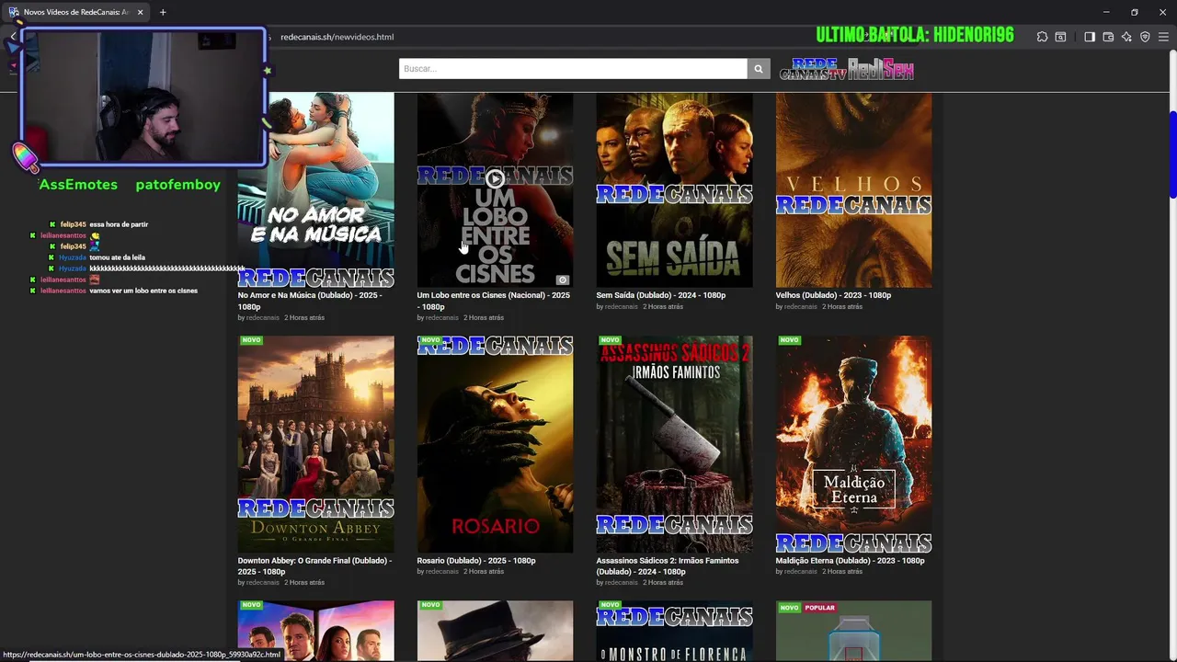Click chat message 'vamos ver um lobo entre os cisnes'
Viewport: 1177px width, 662px height.
pos(143,291)
